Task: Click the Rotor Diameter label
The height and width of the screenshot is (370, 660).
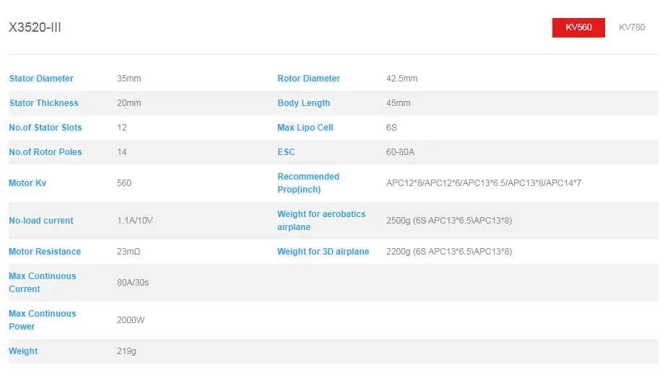Action: [308, 79]
